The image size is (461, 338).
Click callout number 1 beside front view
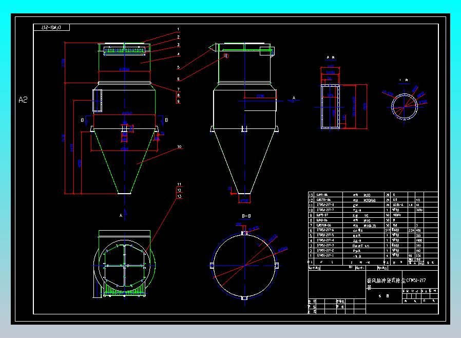pos(178,29)
